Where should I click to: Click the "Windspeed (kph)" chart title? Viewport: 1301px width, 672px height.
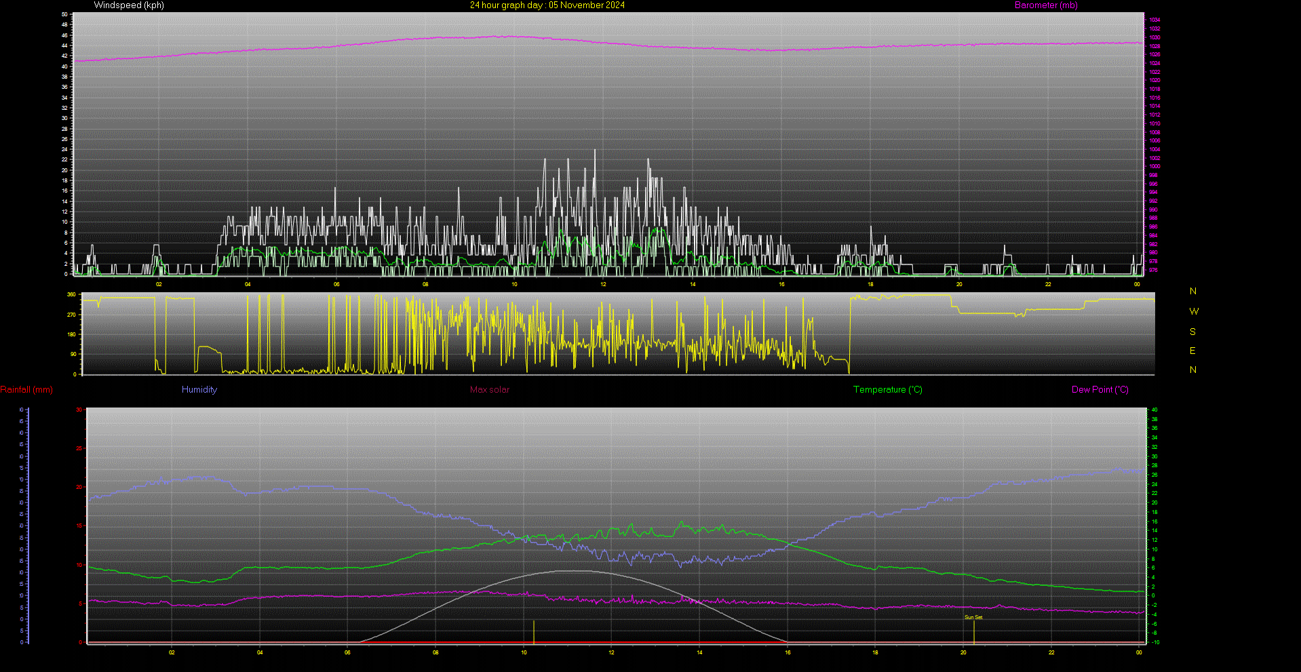tap(129, 5)
